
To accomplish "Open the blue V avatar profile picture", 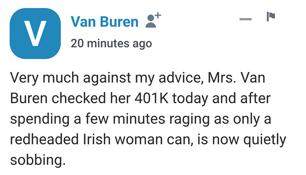I will 35,33.
